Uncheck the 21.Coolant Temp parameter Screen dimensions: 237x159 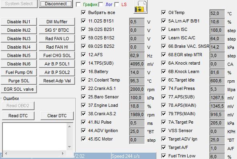point(83,80)
